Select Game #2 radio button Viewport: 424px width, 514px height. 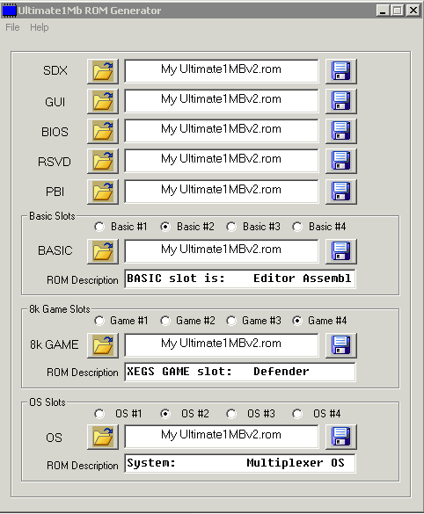165,321
